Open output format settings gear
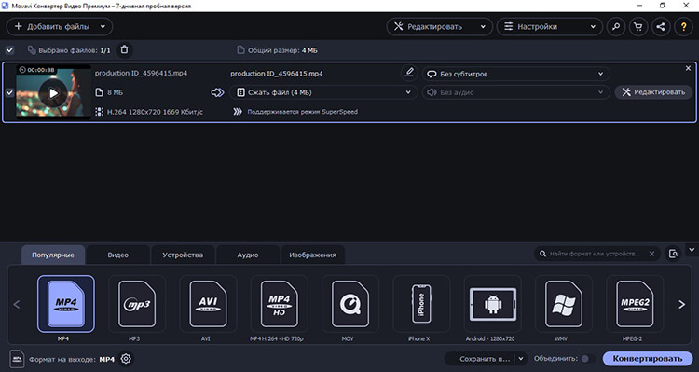This screenshot has width=699, height=372. pos(126,359)
